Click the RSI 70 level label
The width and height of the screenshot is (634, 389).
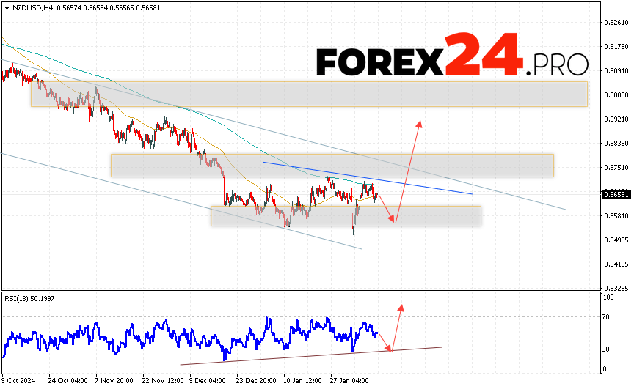coord(608,317)
